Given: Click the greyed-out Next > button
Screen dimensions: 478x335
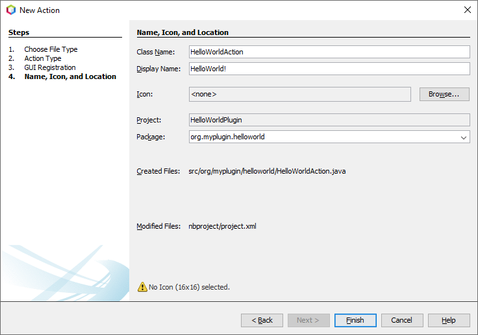Looking at the screenshot, I should [x=308, y=320].
